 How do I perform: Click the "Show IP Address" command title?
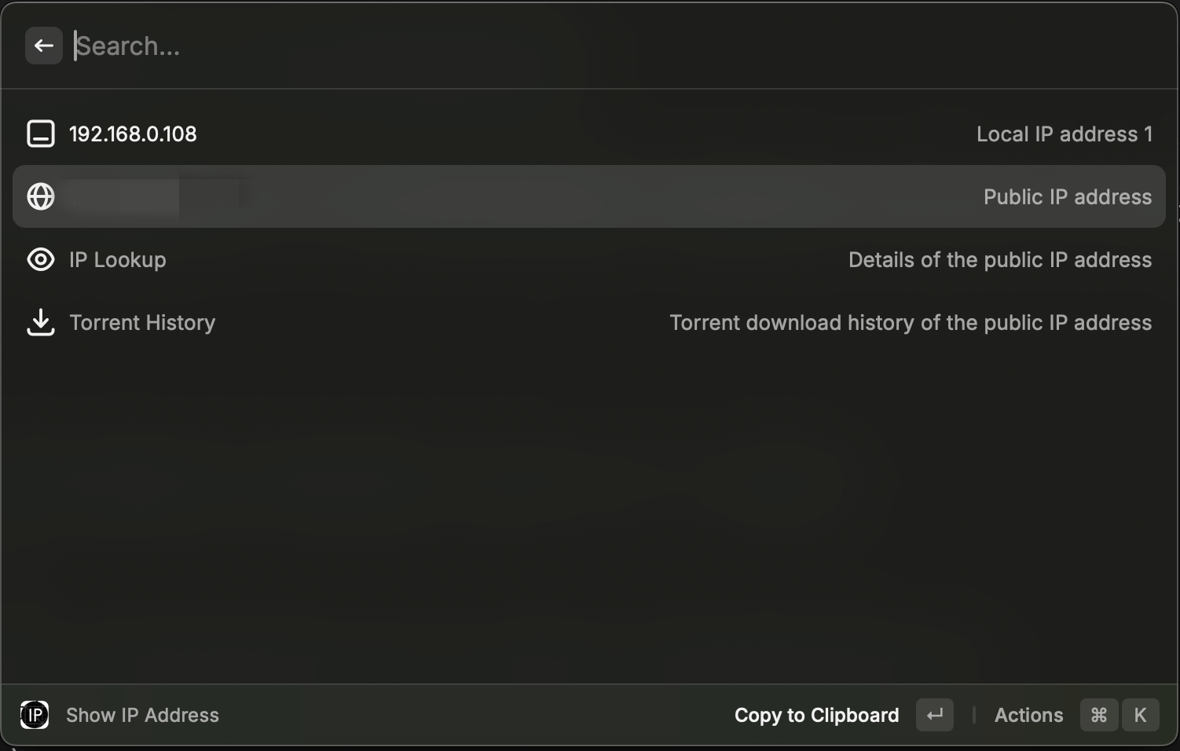coord(142,716)
